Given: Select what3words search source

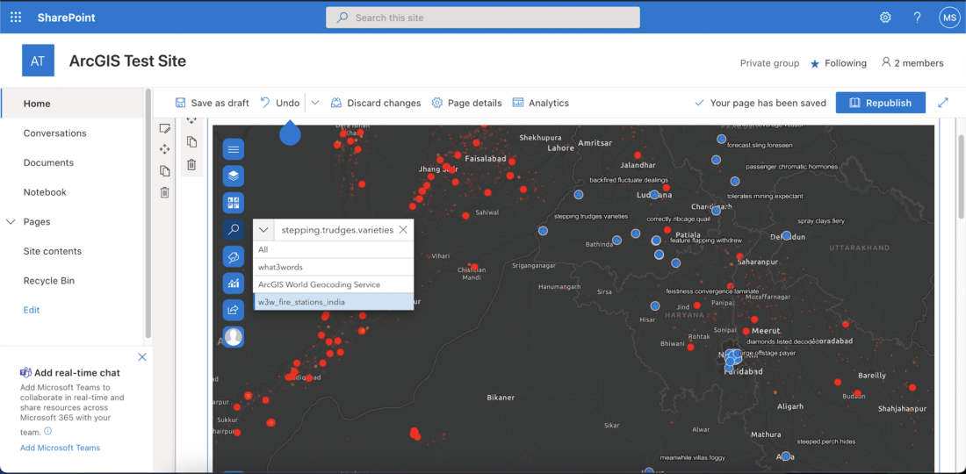Looking at the screenshot, I should [334, 267].
